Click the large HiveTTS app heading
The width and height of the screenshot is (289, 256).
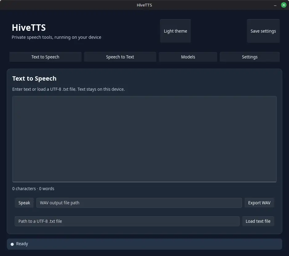[29, 28]
